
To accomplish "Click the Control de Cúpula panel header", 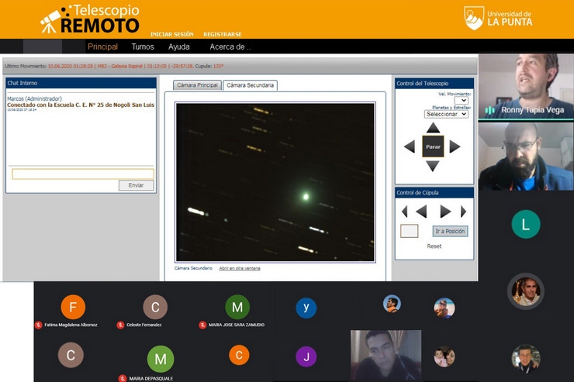I will [434, 193].
